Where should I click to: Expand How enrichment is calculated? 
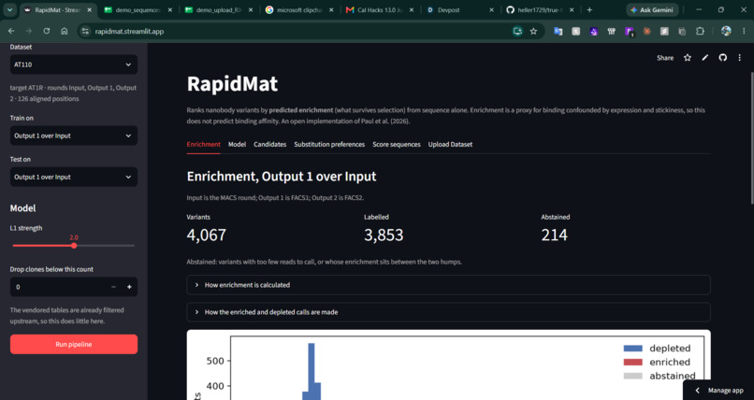pyautogui.click(x=448, y=285)
